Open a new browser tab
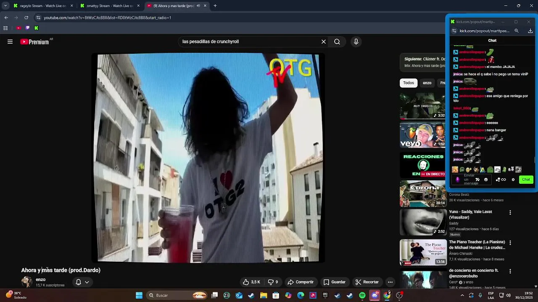This screenshot has width=538, height=302. click(215, 6)
